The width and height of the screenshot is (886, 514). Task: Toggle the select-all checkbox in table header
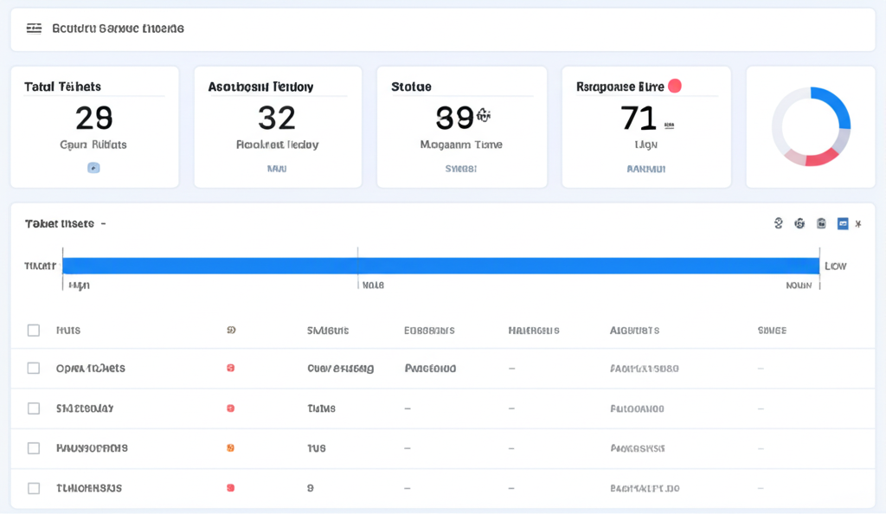(x=34, y=330)
